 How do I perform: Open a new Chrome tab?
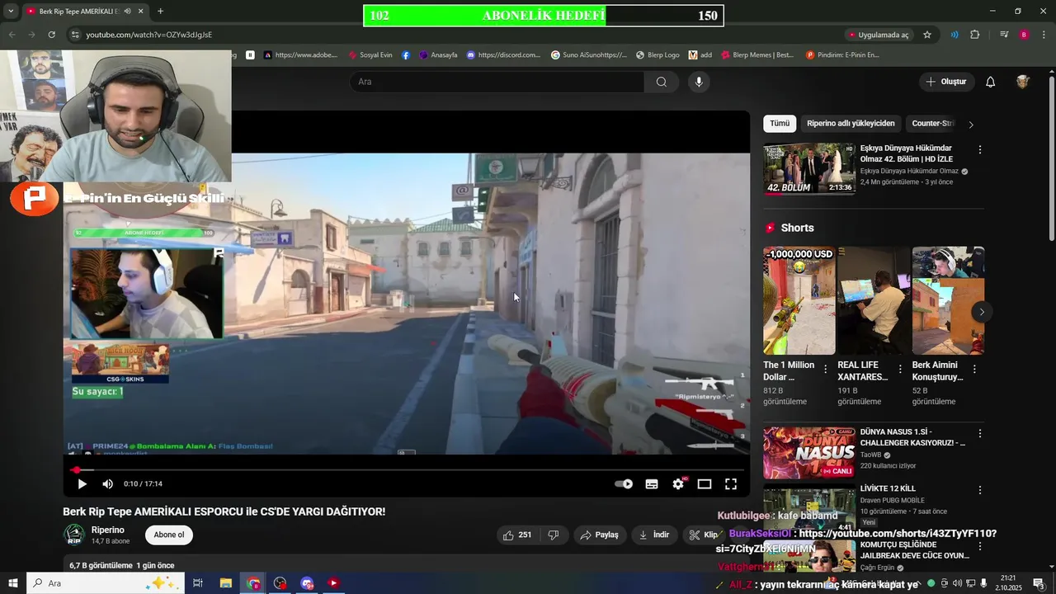pyautogui.click(x=160, y=12)
